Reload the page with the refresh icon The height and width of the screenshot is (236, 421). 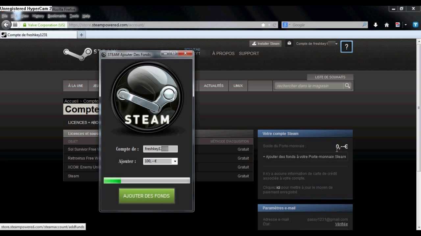point(275,25)
